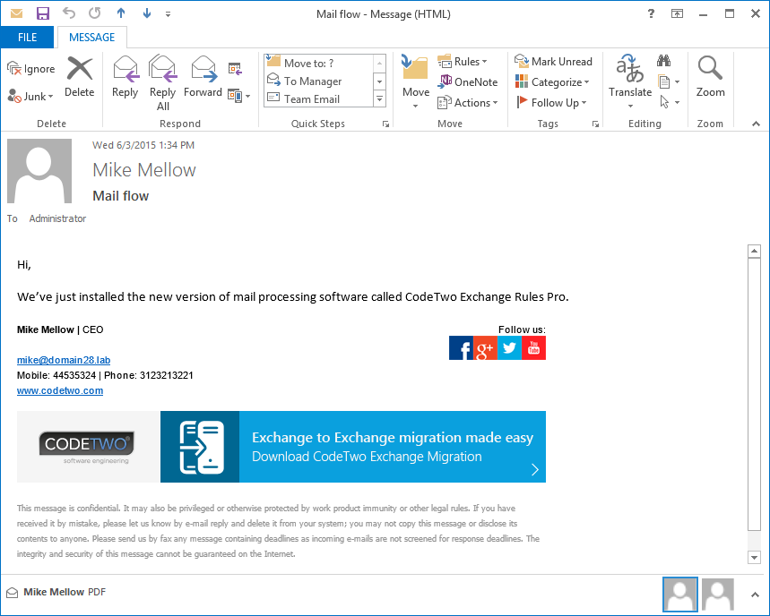
Task: Open the Customize Quick Access Toolbar dropdown
Action: 168,14
